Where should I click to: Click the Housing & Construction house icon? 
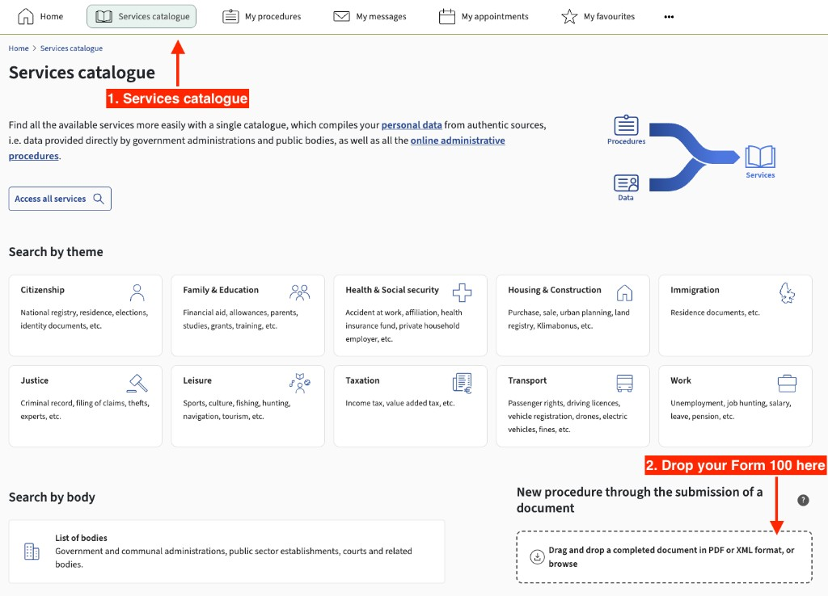[625, 292]
